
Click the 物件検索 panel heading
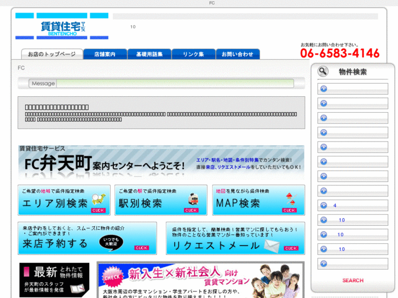click(353, 72)
